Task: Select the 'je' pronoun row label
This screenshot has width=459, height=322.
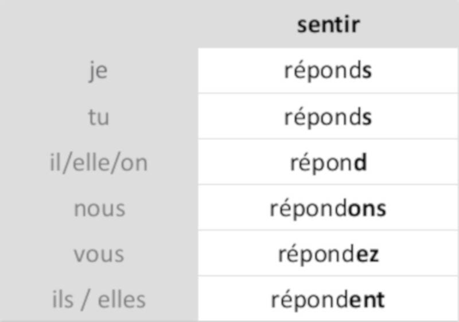Action: coord(98,71)
